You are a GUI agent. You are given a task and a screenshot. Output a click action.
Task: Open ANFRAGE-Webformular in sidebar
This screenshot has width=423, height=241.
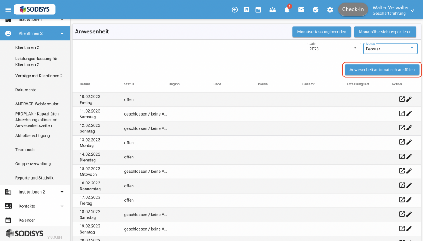(37, 104)
